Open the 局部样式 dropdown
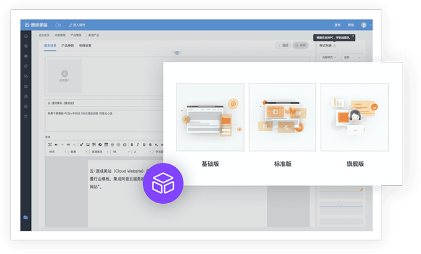The height and width of the screenshot is (254, 421). pyautogui.click(x=328, y=57)
